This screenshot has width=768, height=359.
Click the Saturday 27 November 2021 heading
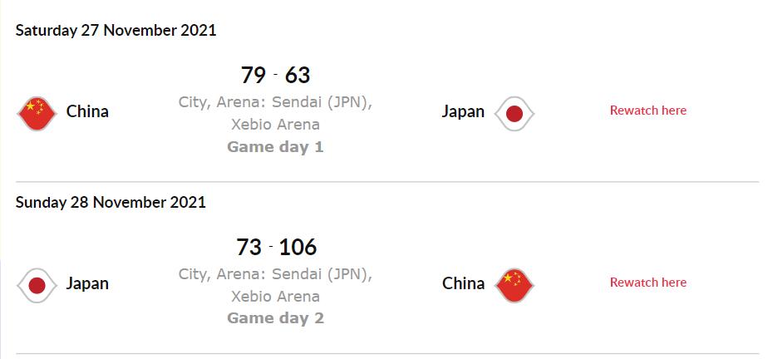click(x=116, y=31)
